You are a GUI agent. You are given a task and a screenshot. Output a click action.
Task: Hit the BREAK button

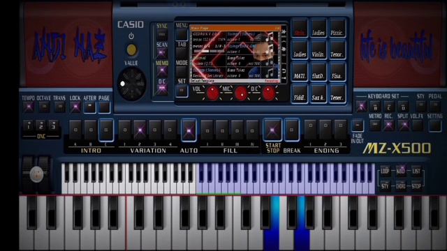291,130
